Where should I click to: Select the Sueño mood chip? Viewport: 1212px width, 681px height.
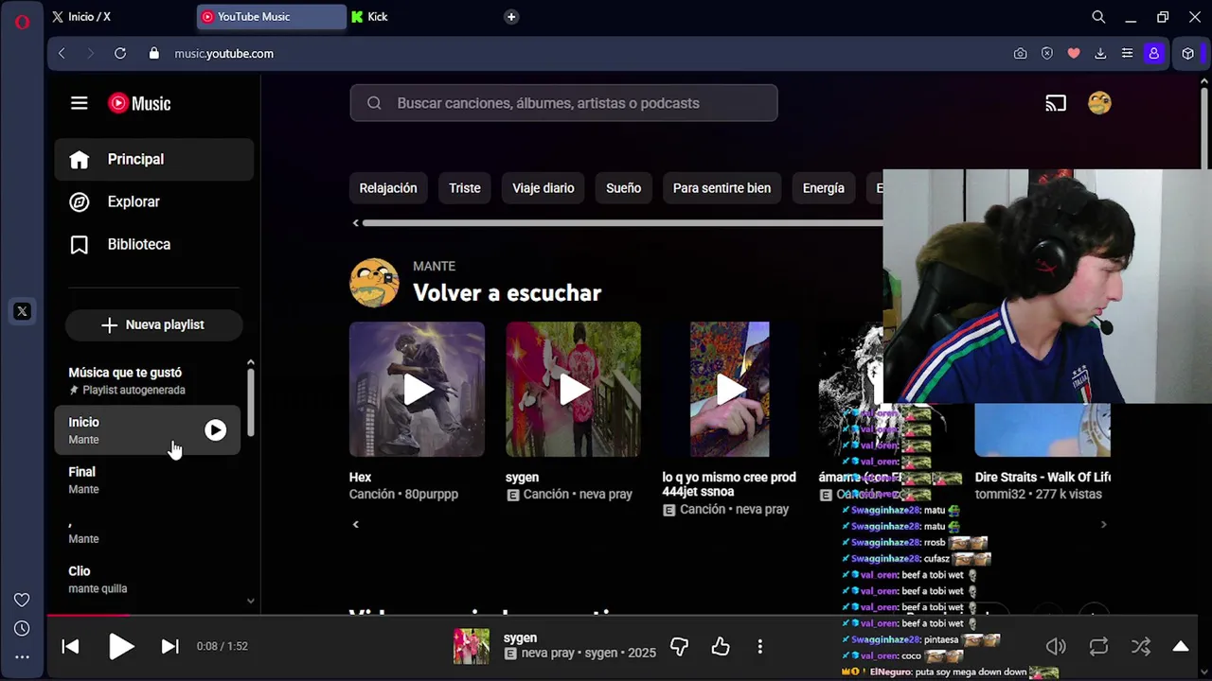pyautogui.click(x=624, y=188)
